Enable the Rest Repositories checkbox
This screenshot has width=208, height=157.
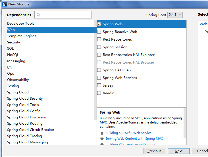[x=99, y=39]
